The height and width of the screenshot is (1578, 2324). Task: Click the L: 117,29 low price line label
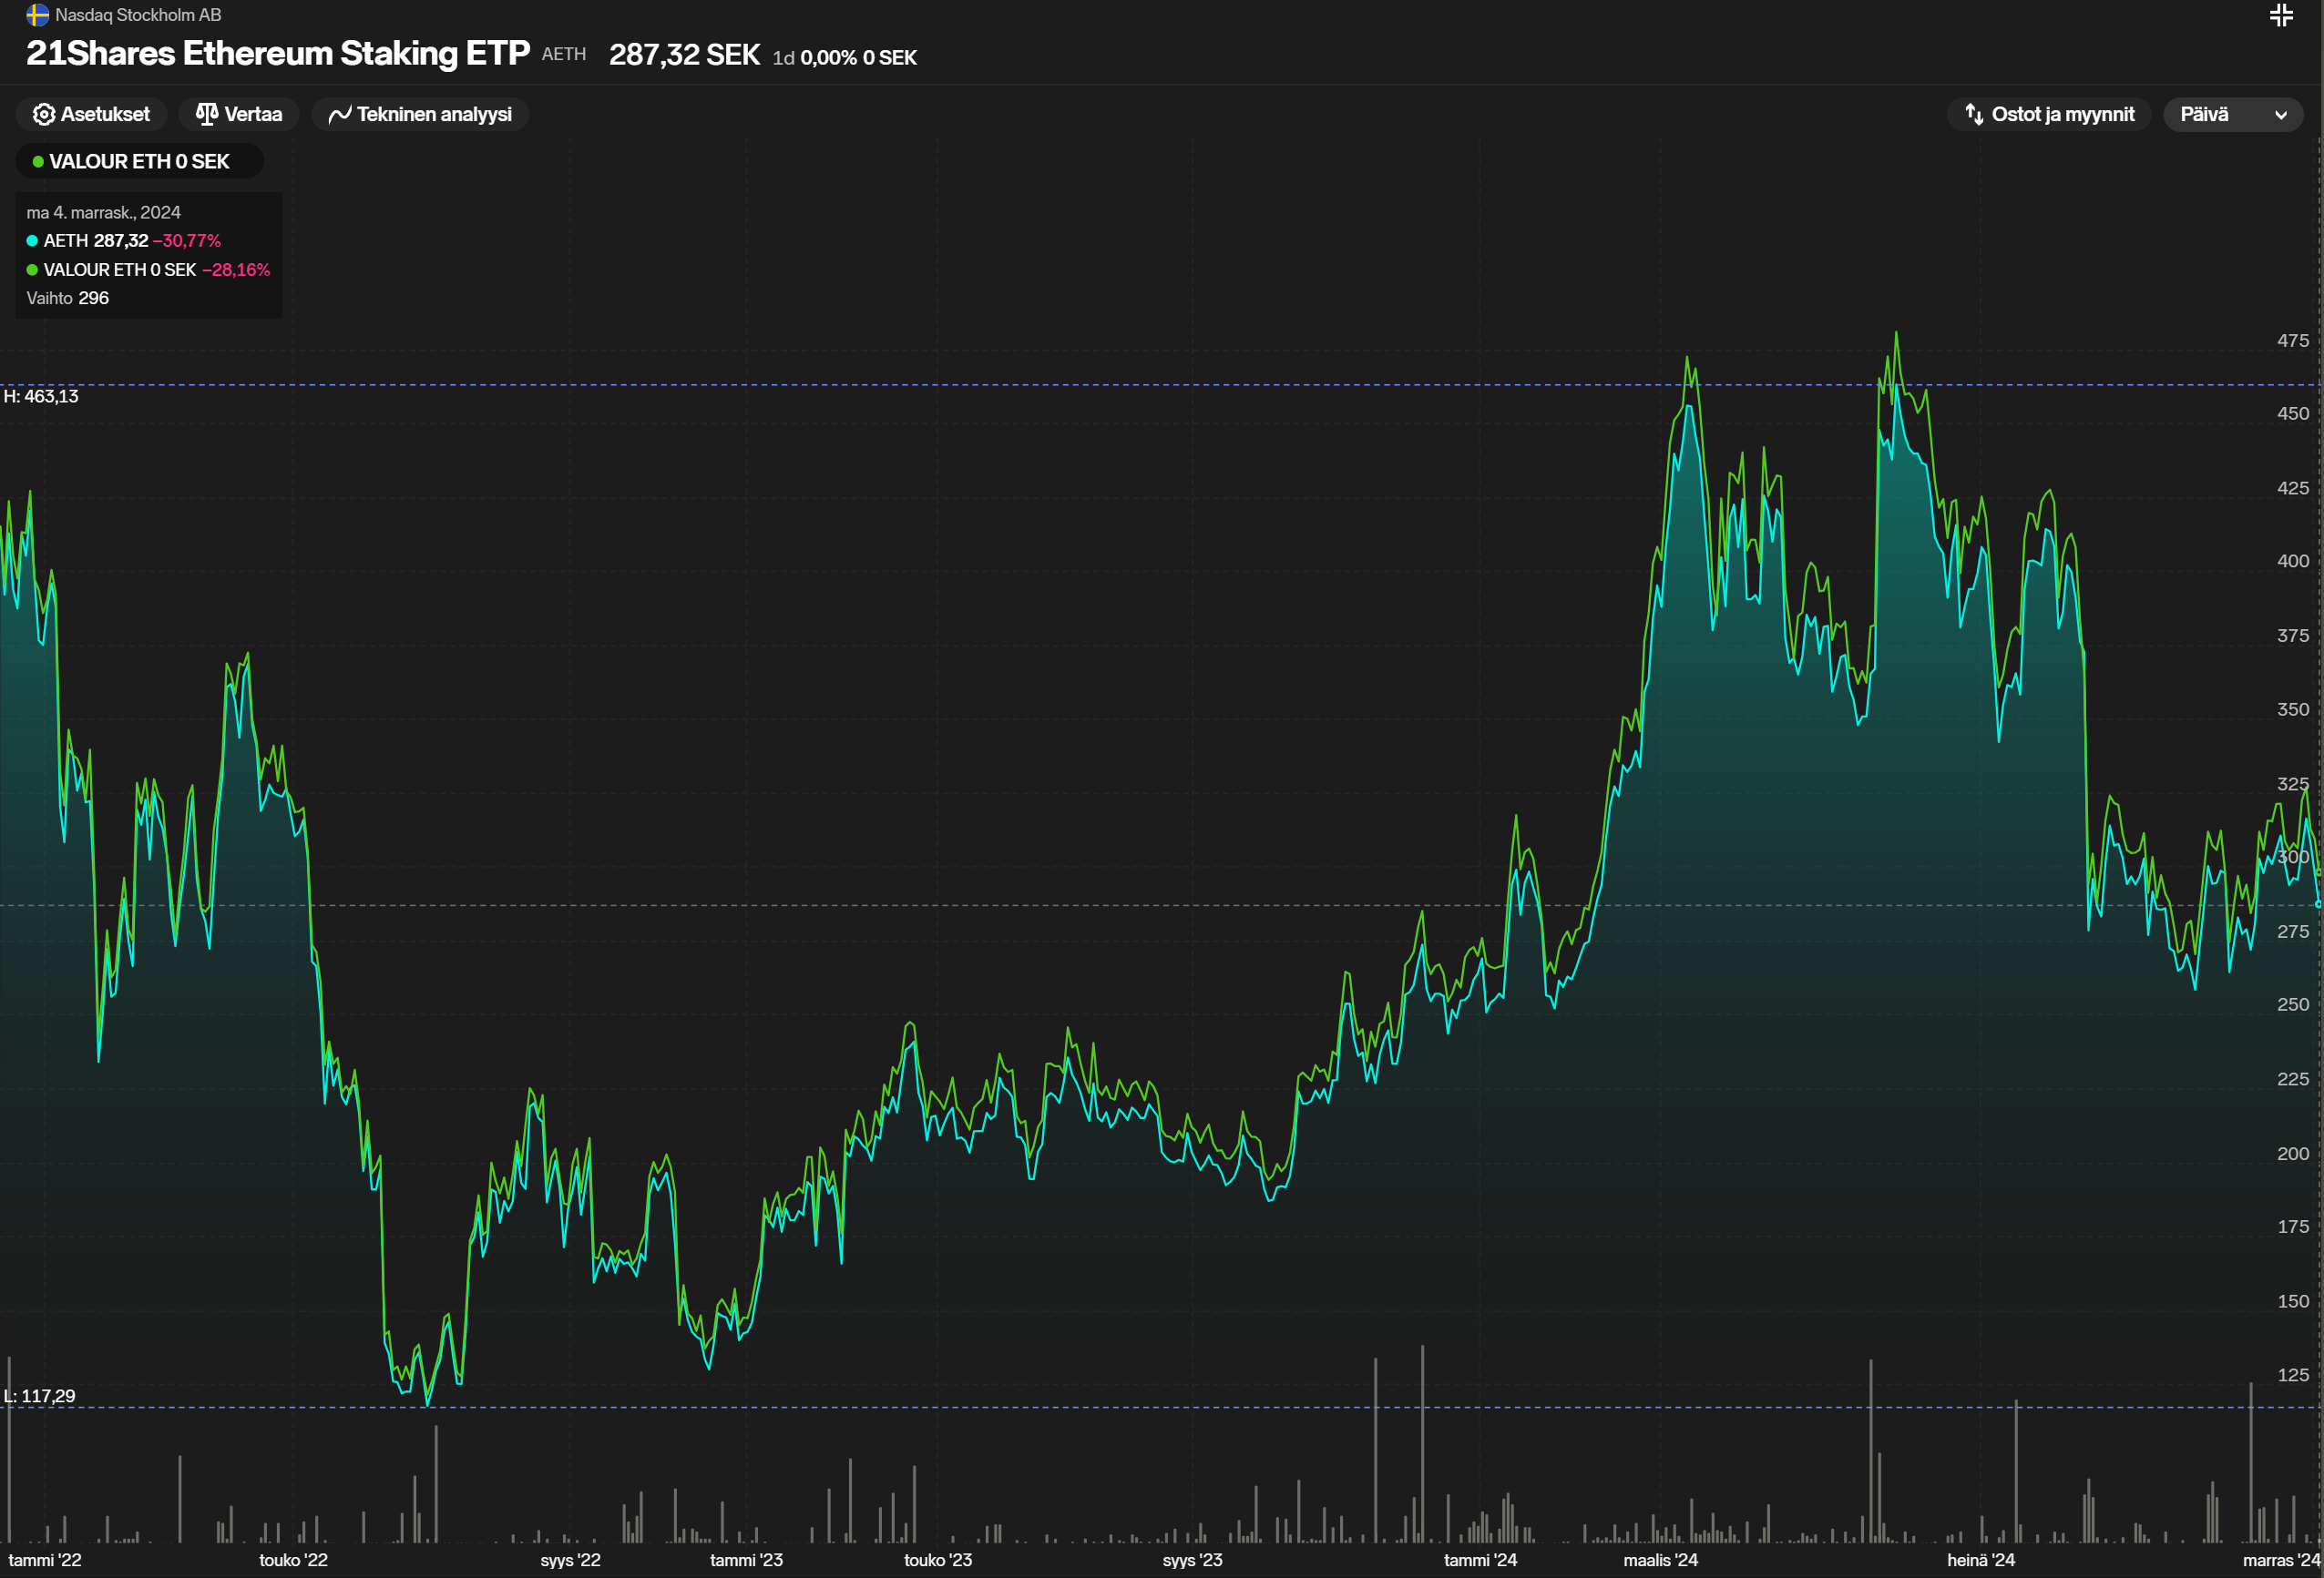(x=40, y=1396)
